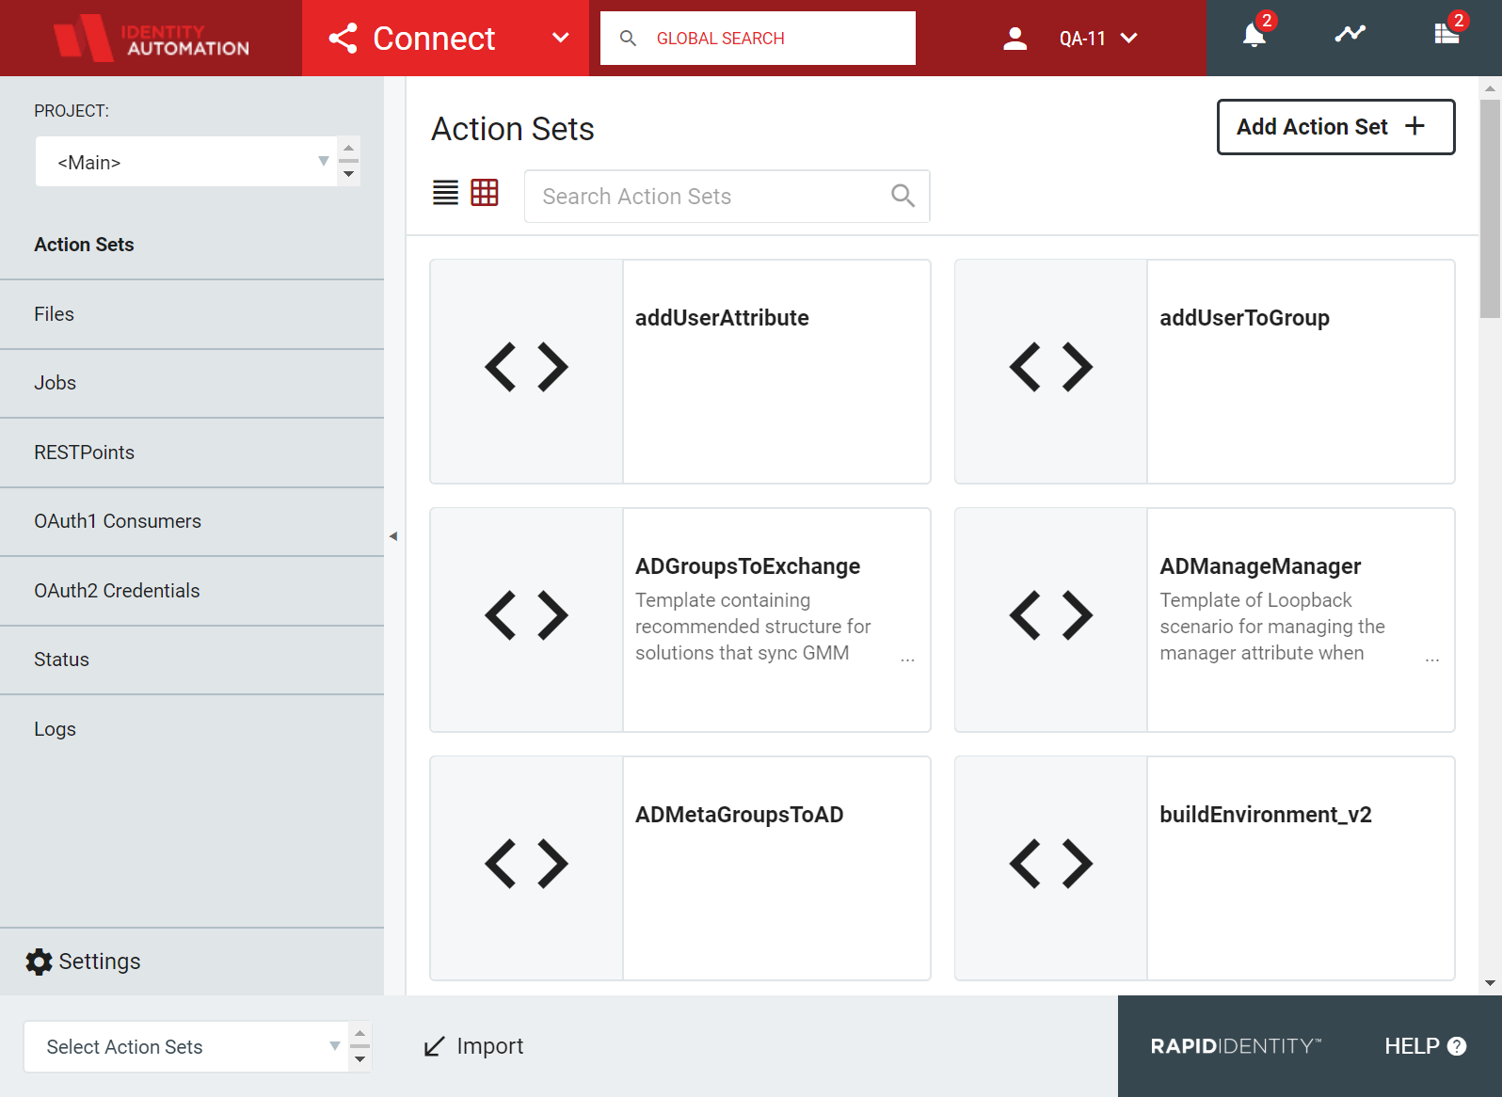Open the activity graph icon
The image size is (1502, 1097).
[1350, 35]
